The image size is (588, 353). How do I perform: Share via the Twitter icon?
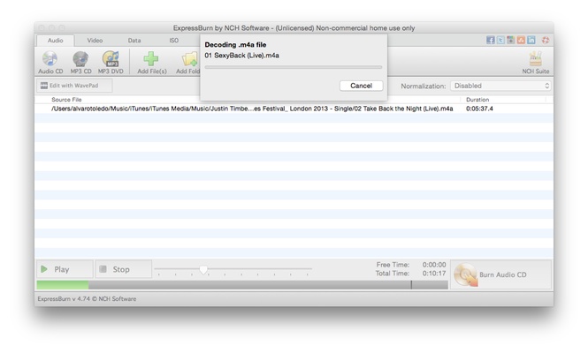click(x=500, y=40)
